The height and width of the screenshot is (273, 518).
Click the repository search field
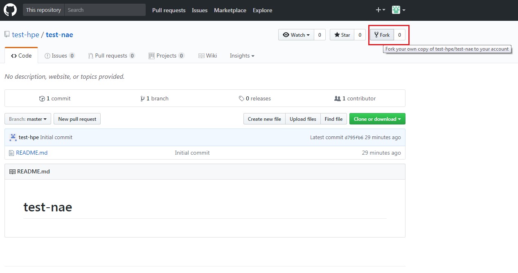(105, 10)
